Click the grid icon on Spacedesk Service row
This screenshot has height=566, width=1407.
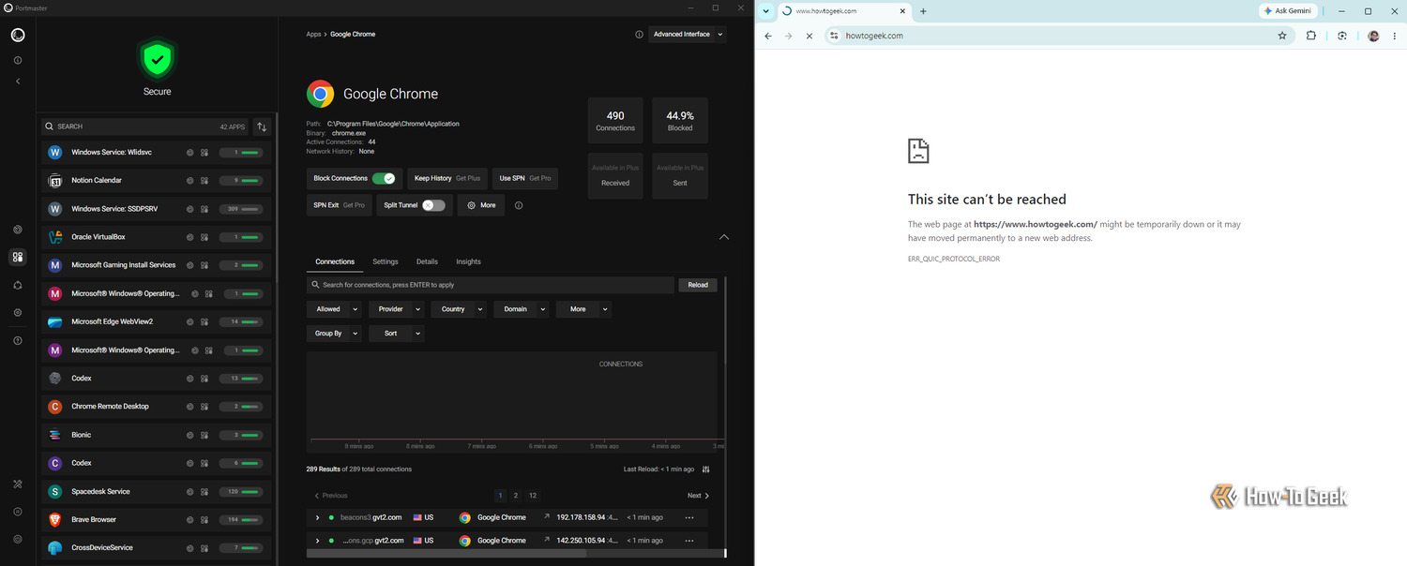(x=204, y=492)
